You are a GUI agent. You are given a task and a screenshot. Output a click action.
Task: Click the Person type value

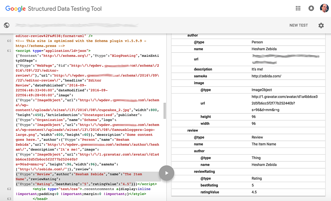pyautogui.click(x=257, y=42)
